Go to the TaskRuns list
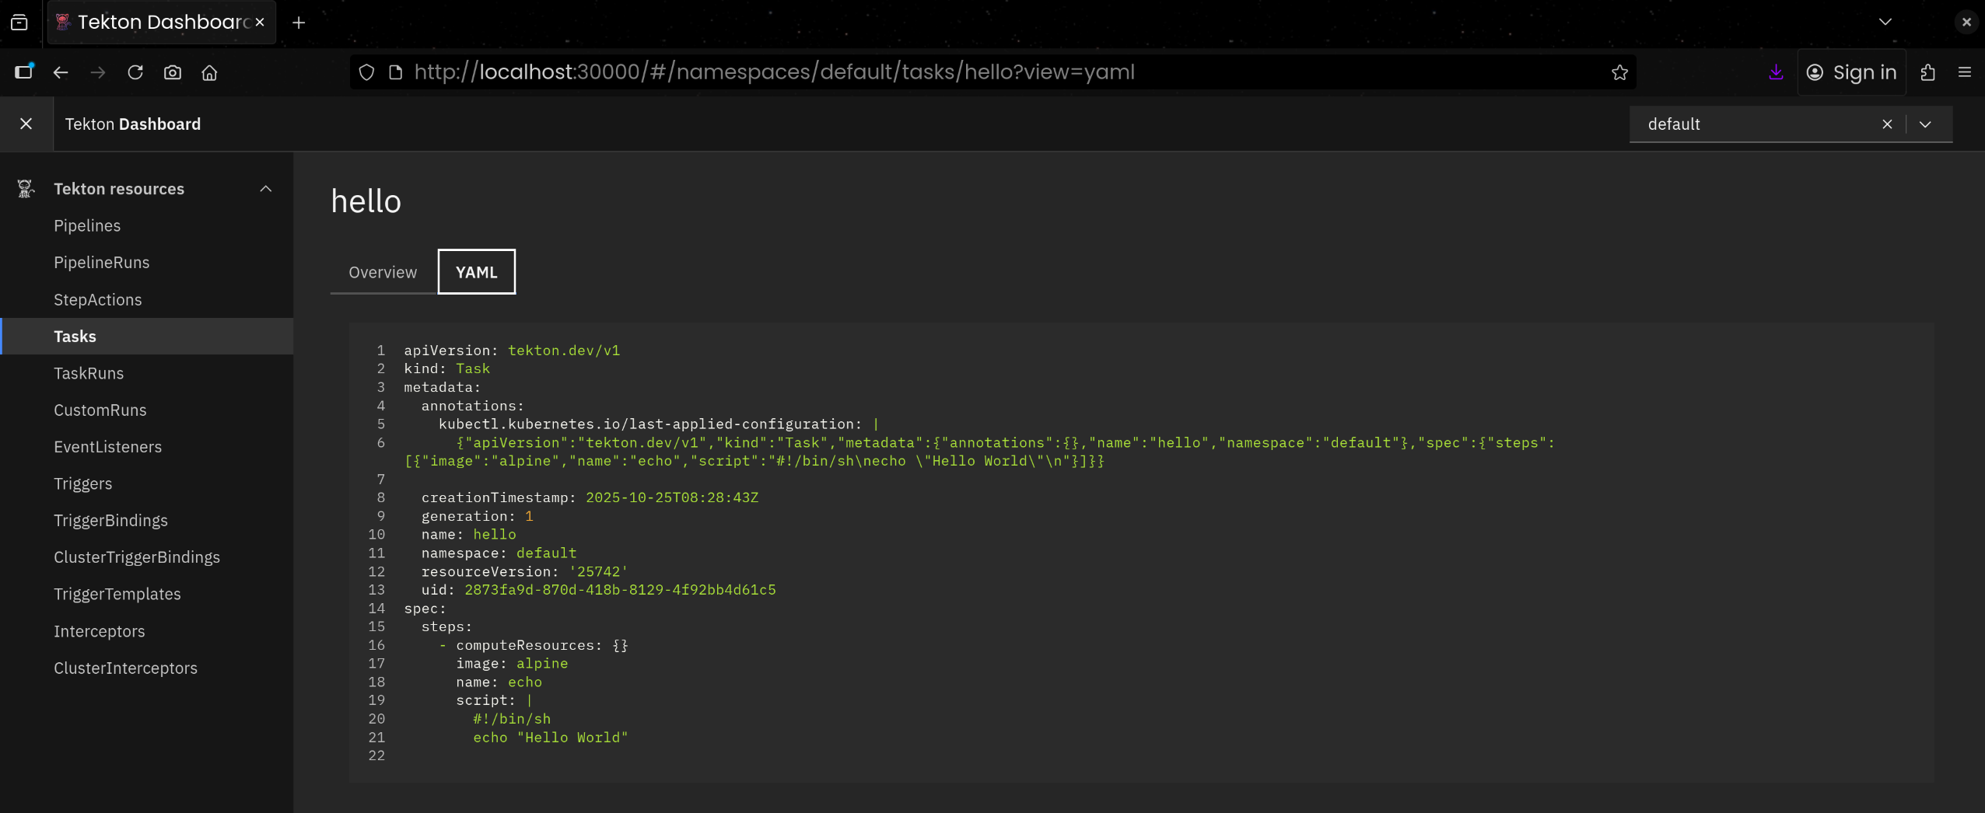1985x813 pixels. pos(89,373)
